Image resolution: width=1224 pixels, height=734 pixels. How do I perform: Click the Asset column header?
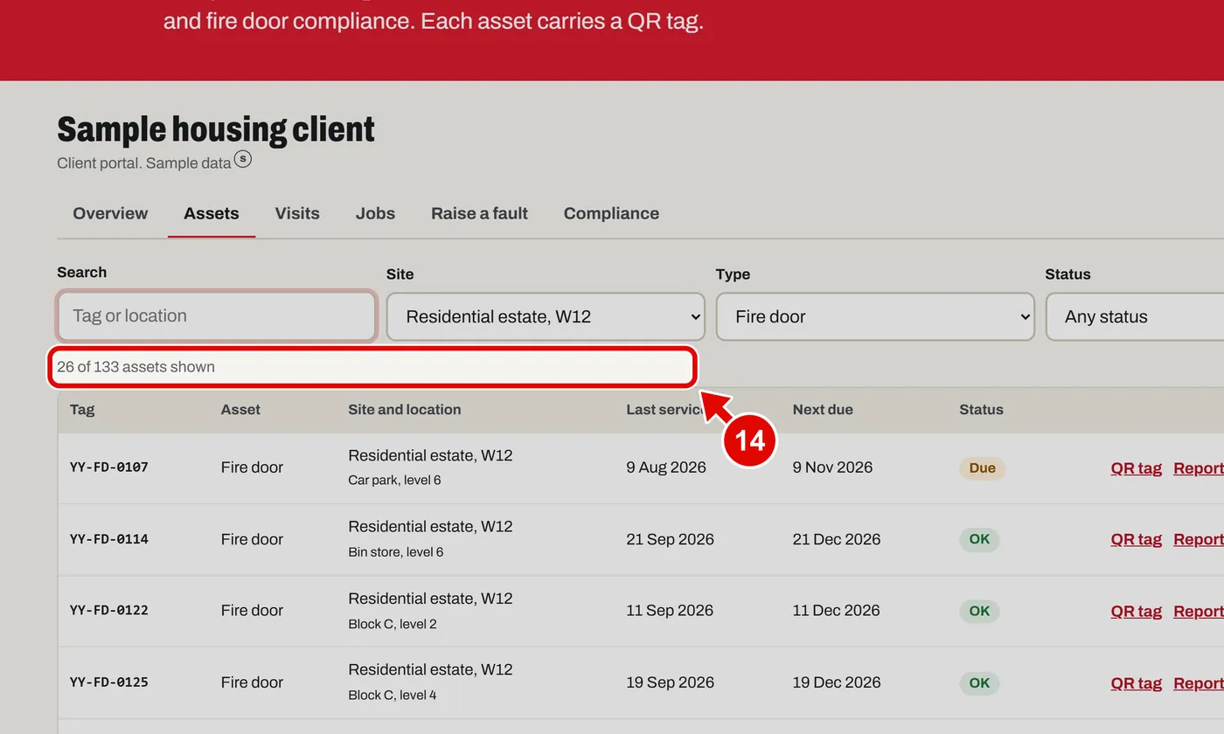240,410
